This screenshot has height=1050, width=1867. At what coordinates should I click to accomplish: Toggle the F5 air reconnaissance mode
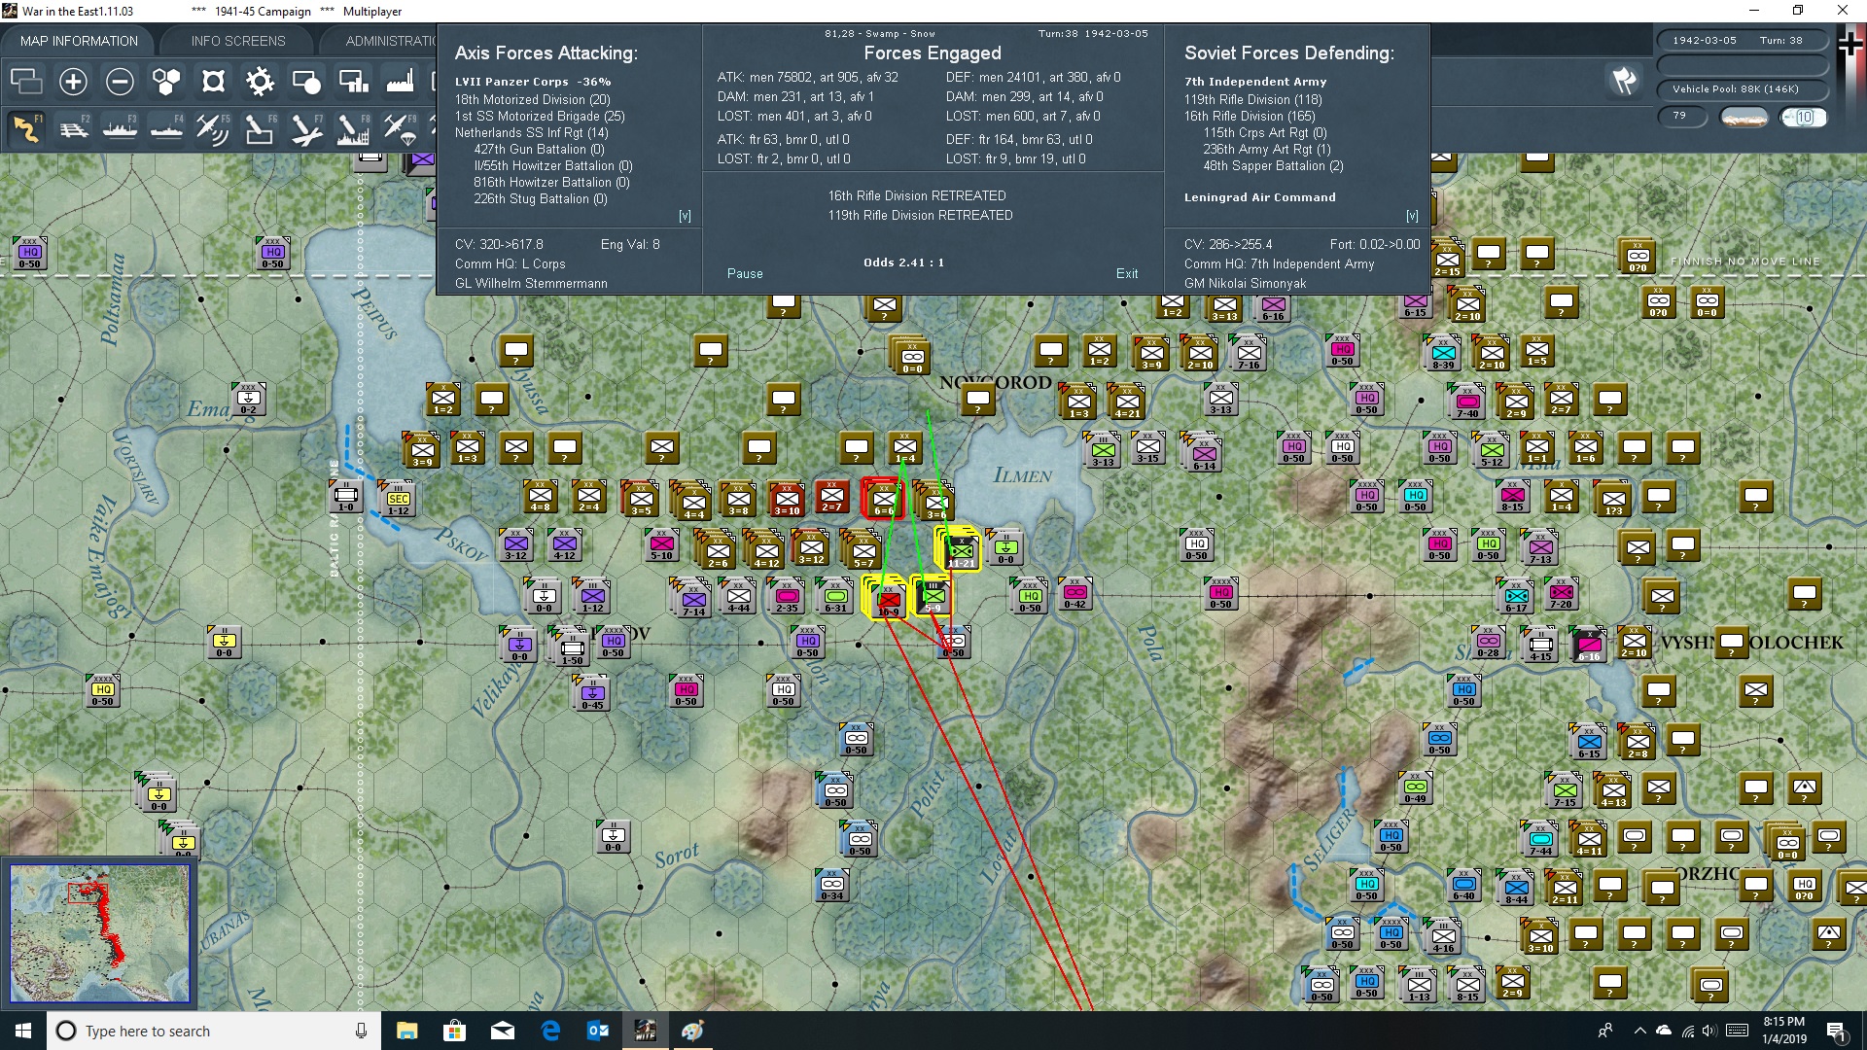click(x=213, y=127)
